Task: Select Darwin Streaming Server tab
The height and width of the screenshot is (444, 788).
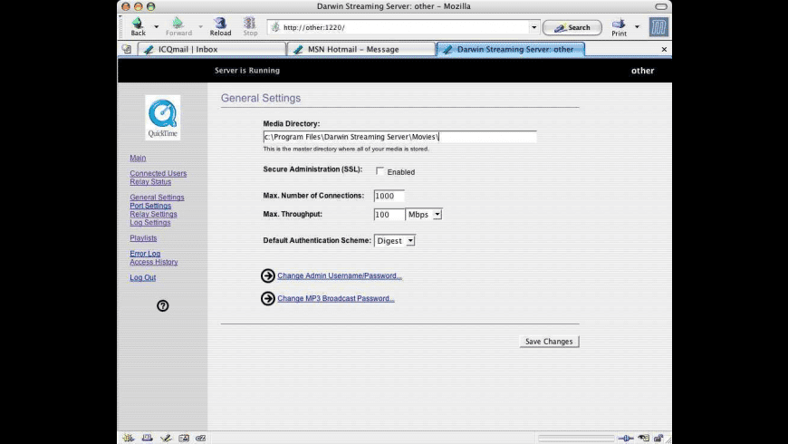Action: pyautogui.click(x=511, y=49)
